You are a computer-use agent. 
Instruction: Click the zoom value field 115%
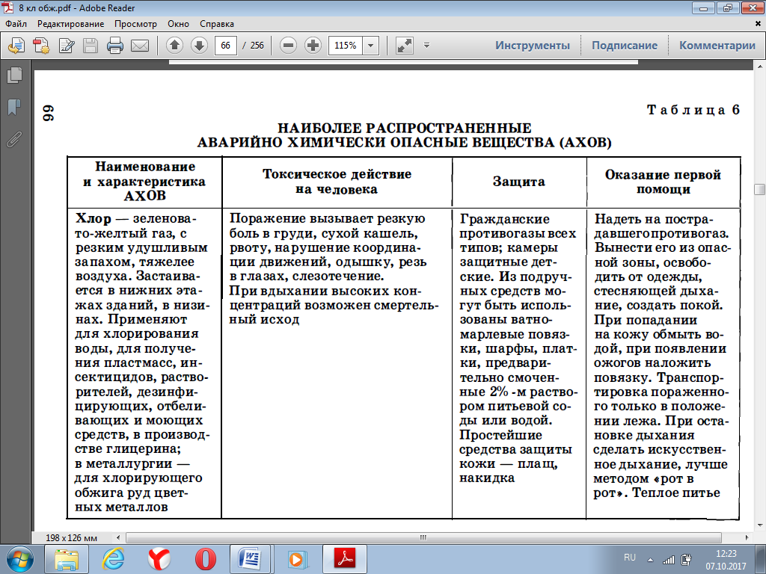(x=346, y=46)
